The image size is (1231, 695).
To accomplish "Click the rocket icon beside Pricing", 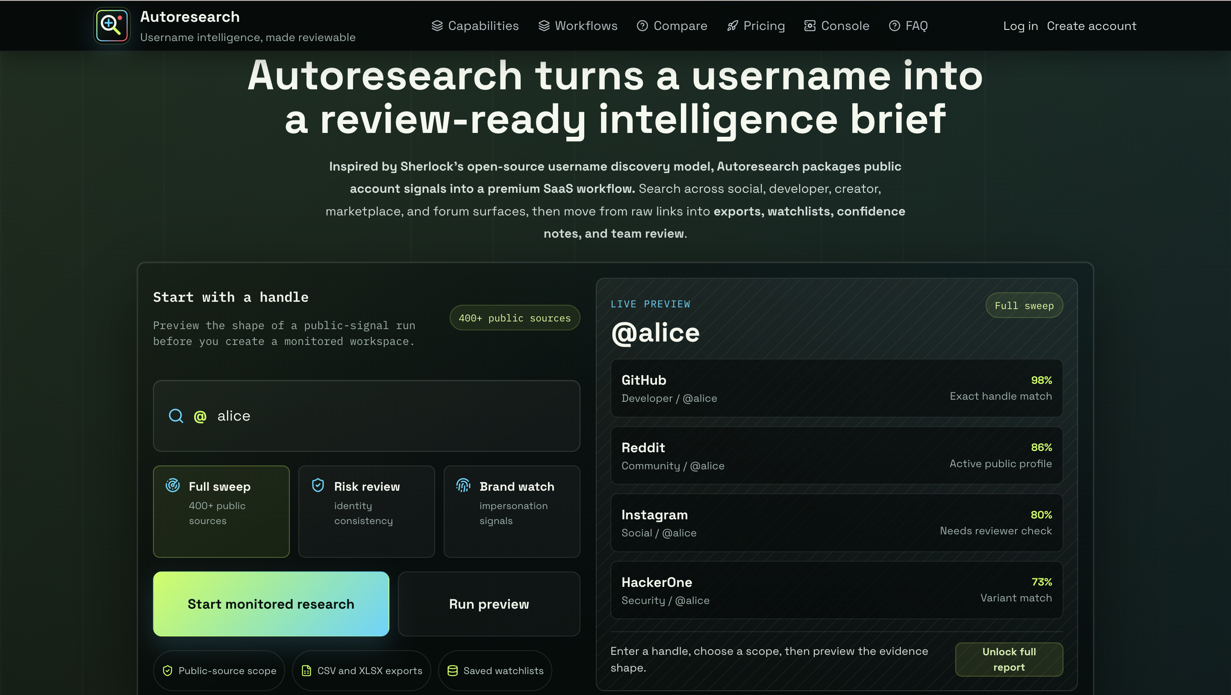I will coord(732,26).
